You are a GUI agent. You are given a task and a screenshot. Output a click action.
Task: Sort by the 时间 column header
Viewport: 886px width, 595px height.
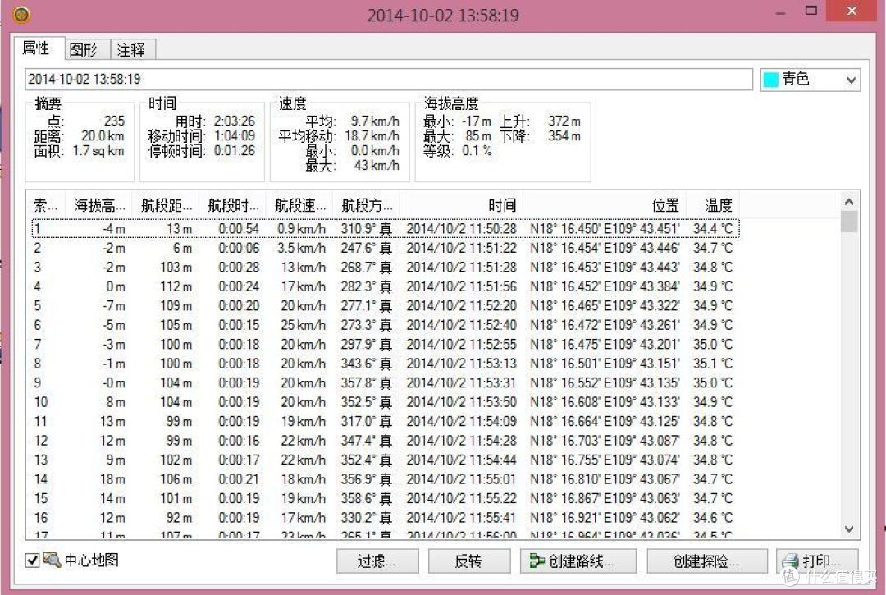click(x=461, y=205)
